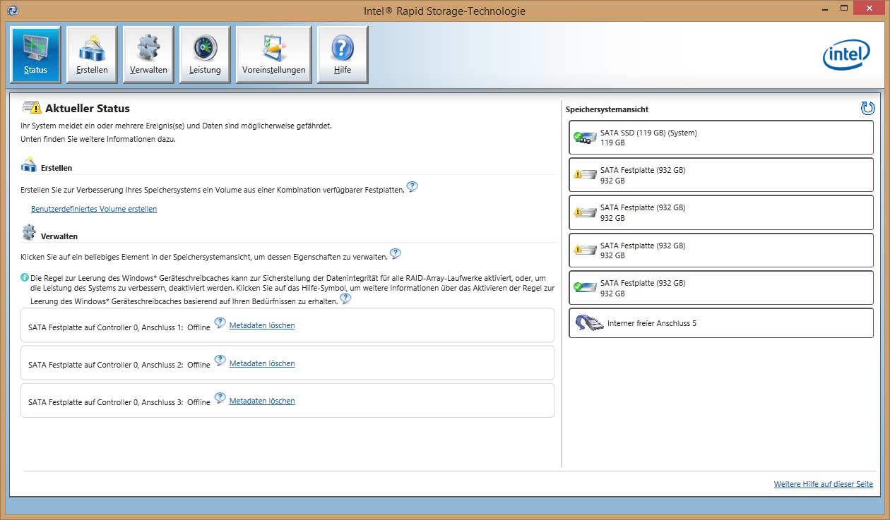This screenshot has height=520, width=890.
Task: Click Metadaten löschen for Anschluss 1
Action: [262, 325]
